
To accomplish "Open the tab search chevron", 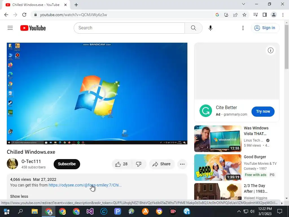I will 244,4.
